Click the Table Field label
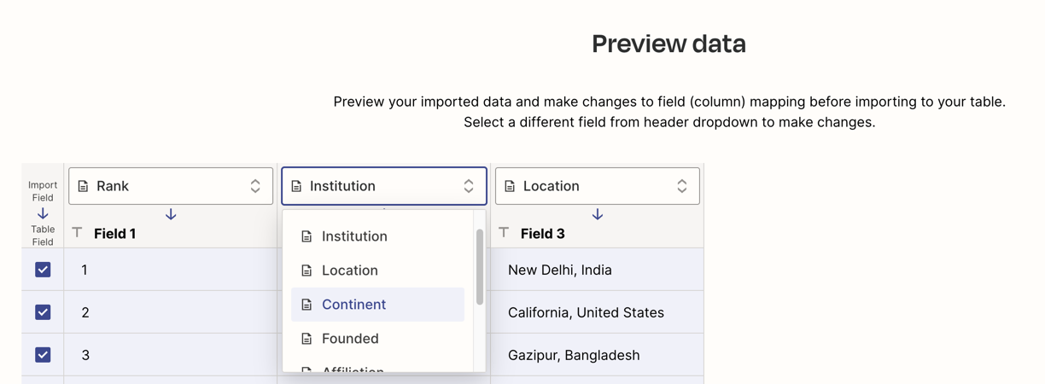The image size is (1045, 384). pyautogui.click(x=43, y=236)
